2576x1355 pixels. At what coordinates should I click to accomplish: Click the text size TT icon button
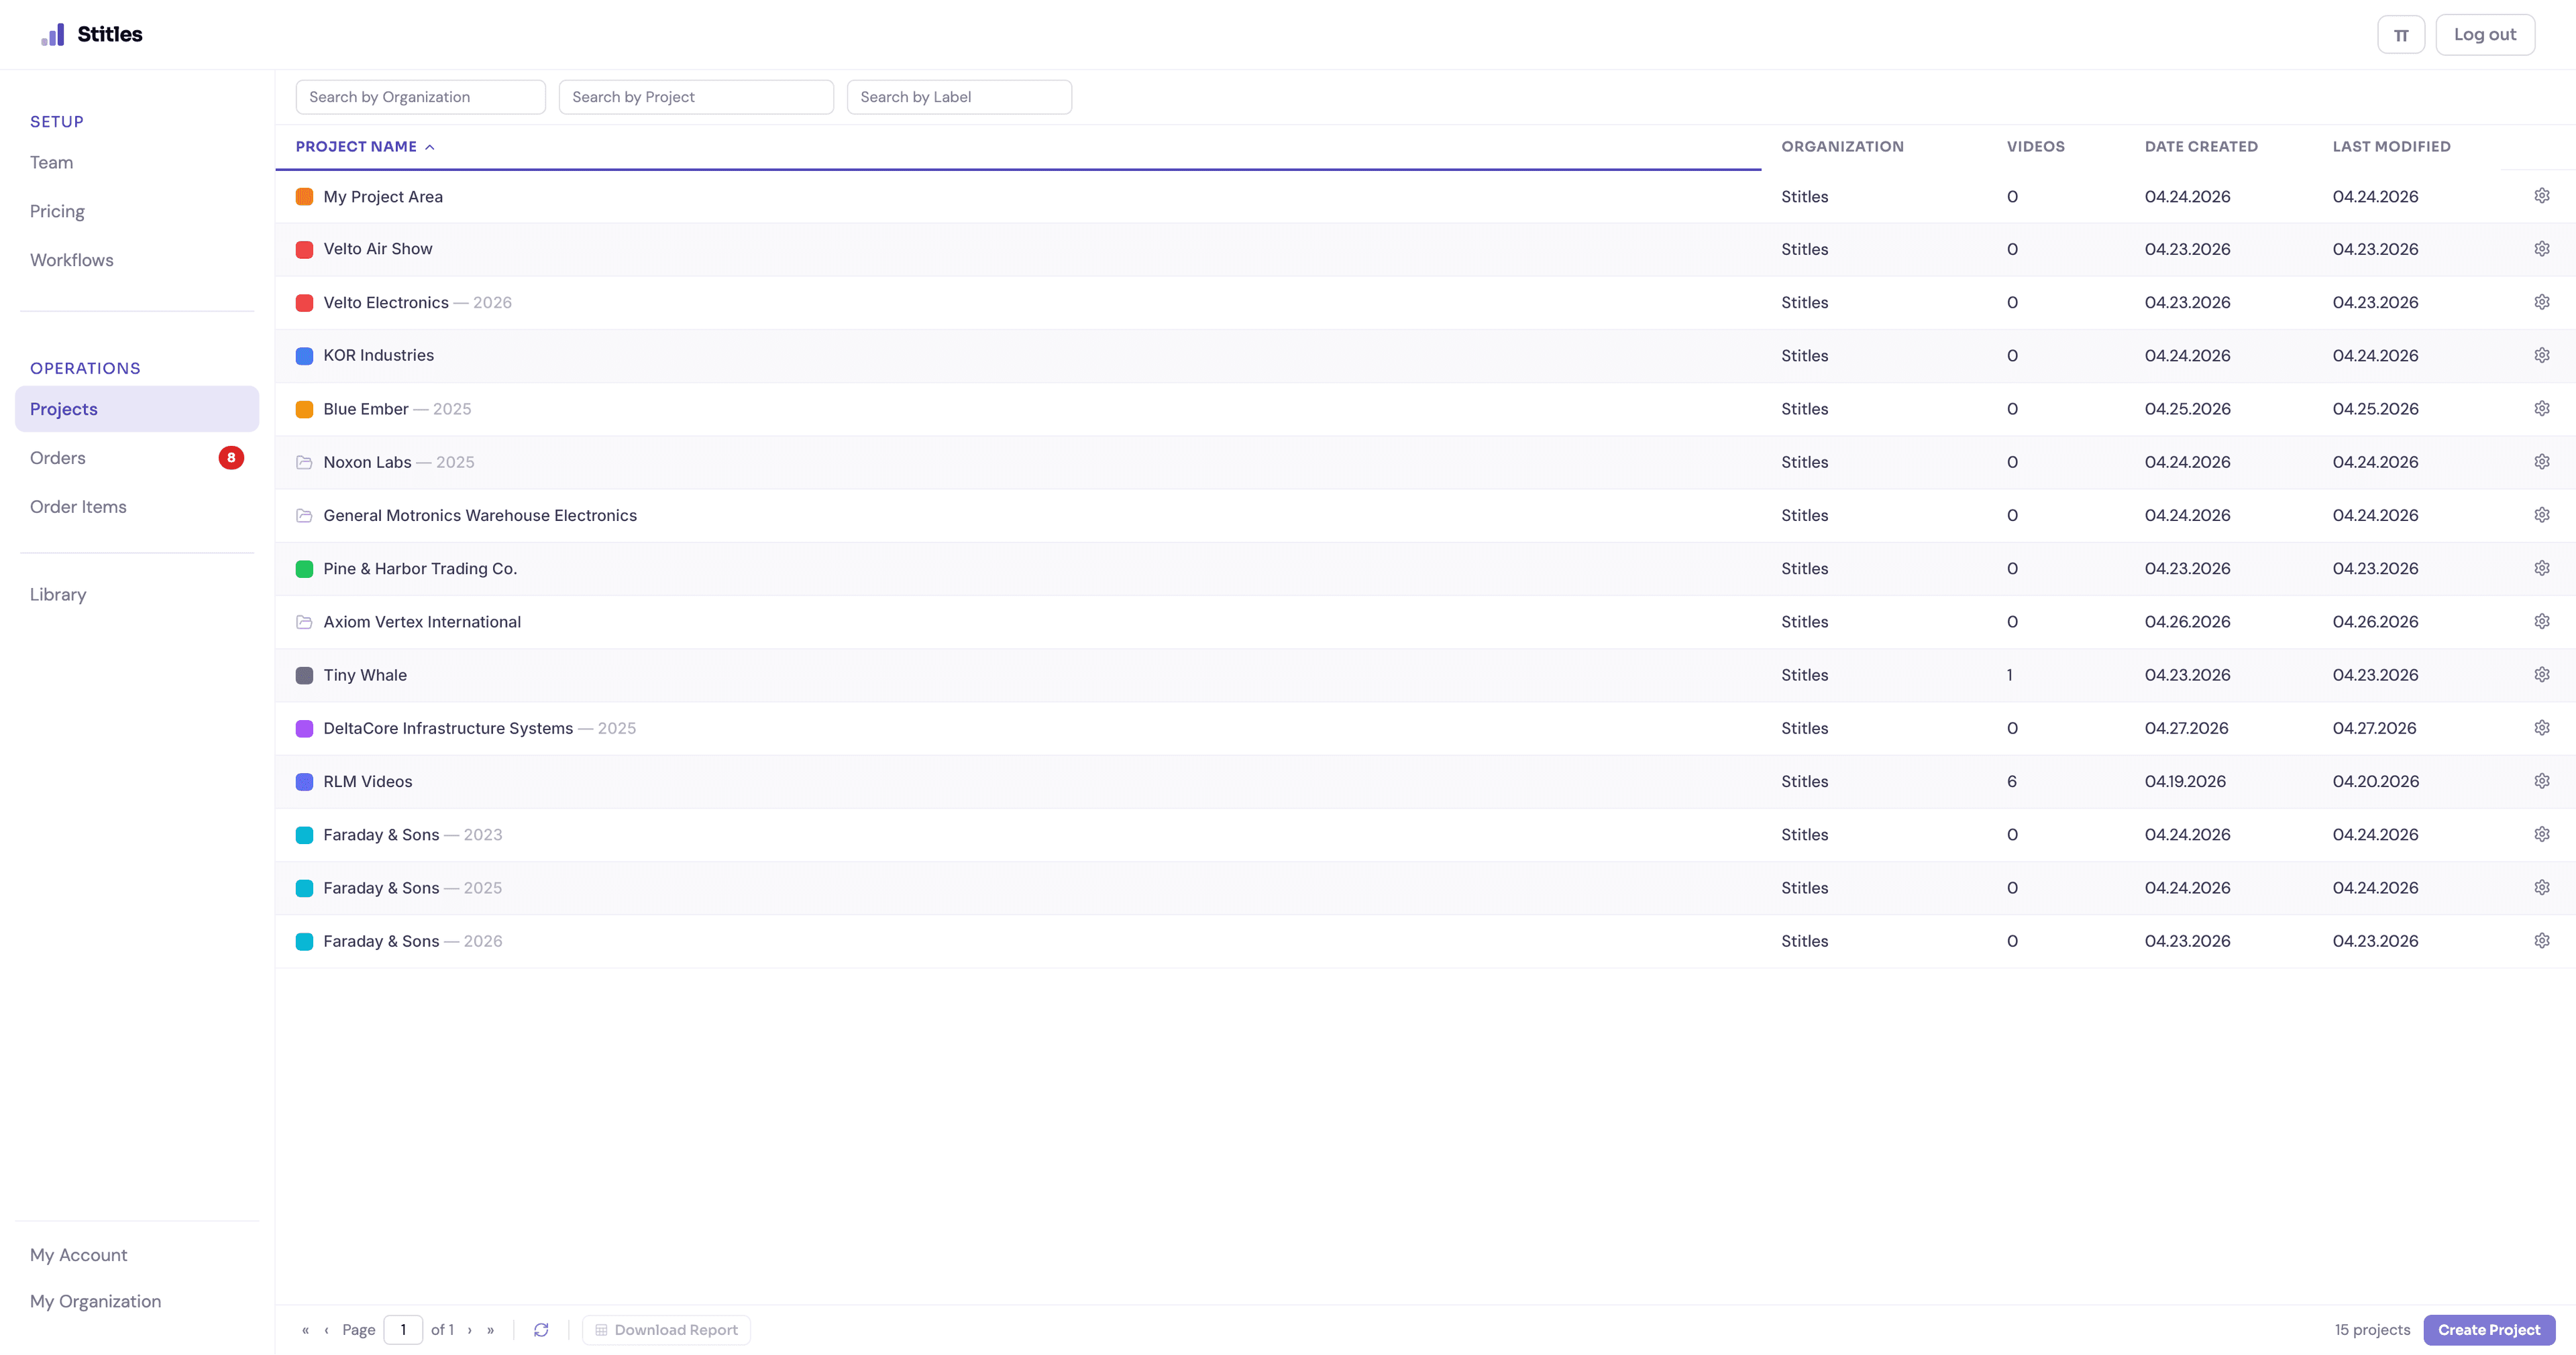click(2401, 35)
